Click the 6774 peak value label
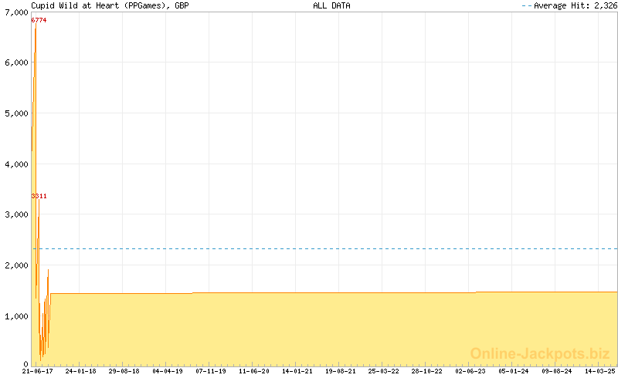This screenshot has width=618, height=378. 39,20
